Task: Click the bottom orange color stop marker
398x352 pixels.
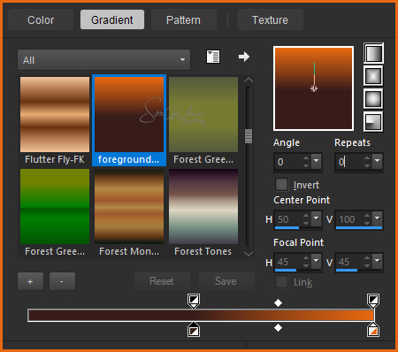Action: 373,330
